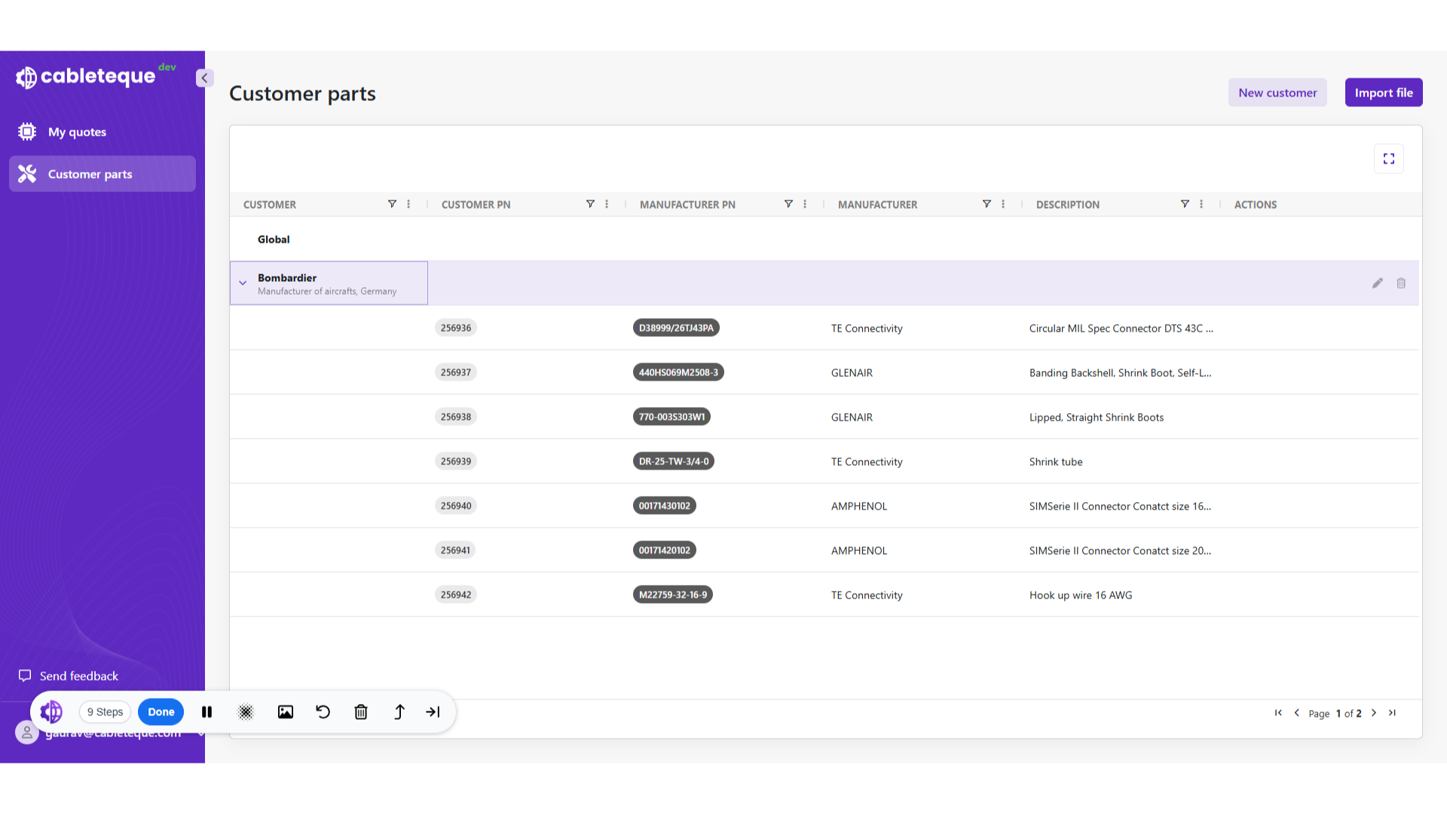Delete the Bombardier customer via trash icon

[x=1401, y=283]
